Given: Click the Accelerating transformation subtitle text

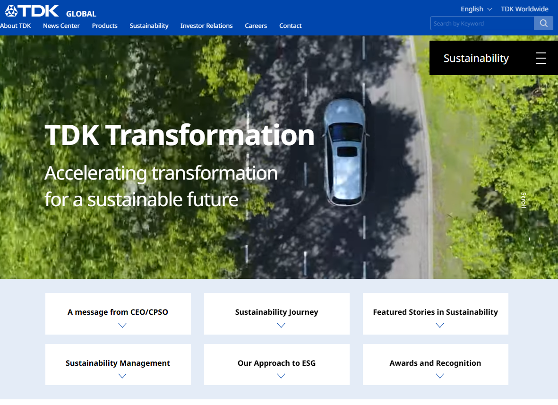Looking at the screenshot, I should [161, 186].
